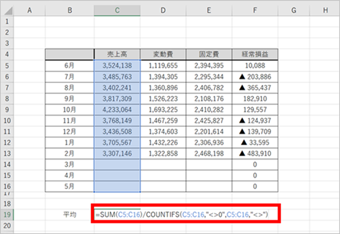
Task: Select column A header
Action: click(x=29, y=10)
